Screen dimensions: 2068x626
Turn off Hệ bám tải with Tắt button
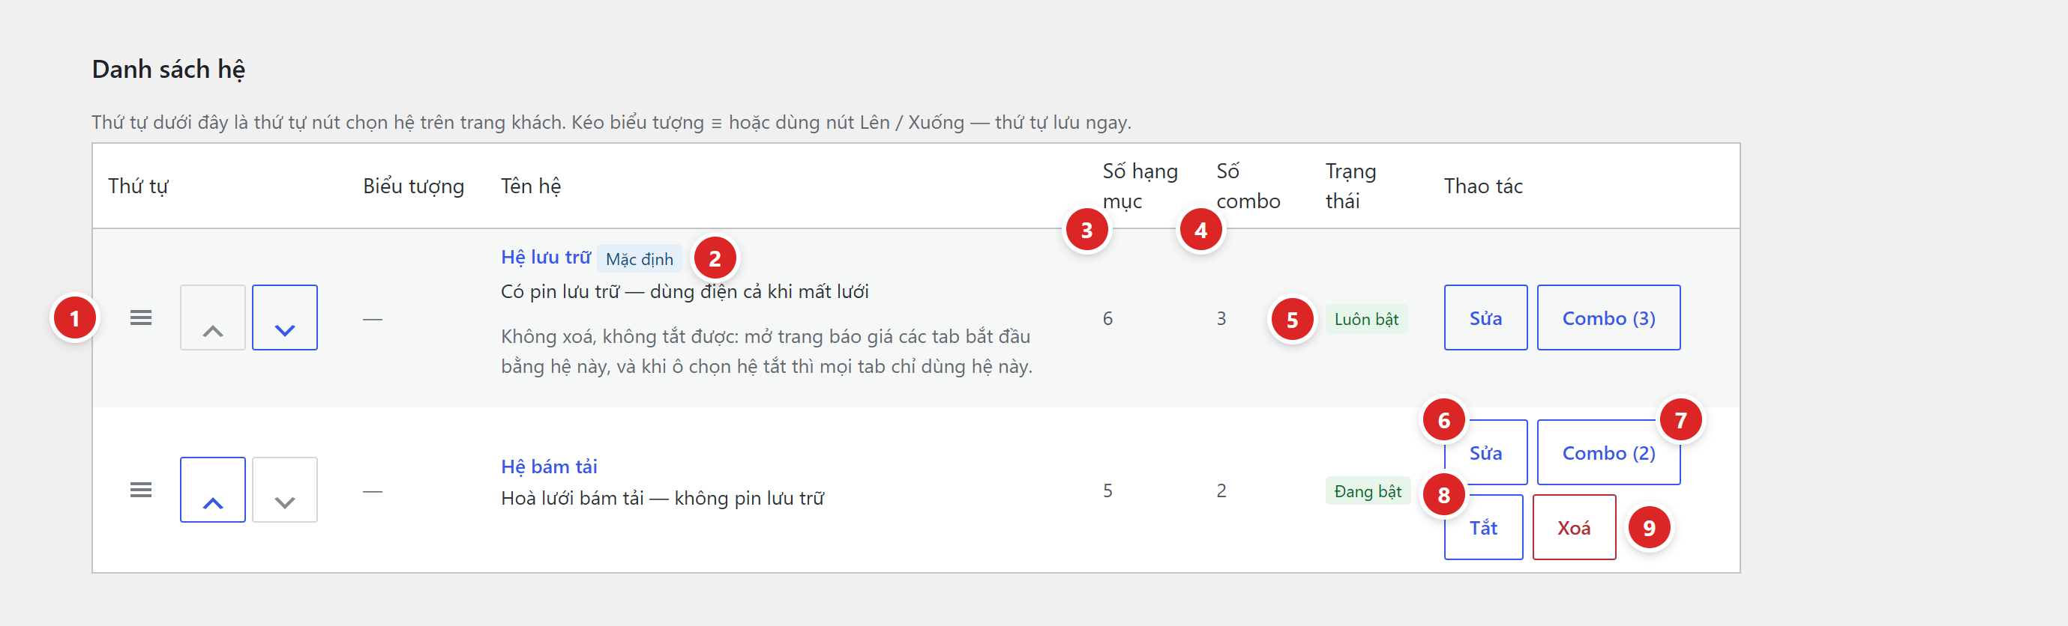coord(1484,527)
